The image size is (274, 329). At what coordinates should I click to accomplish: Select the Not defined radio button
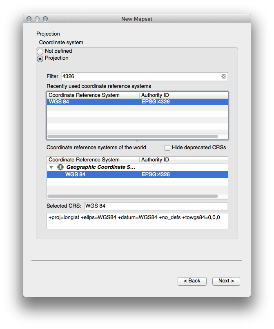[40, 51]
